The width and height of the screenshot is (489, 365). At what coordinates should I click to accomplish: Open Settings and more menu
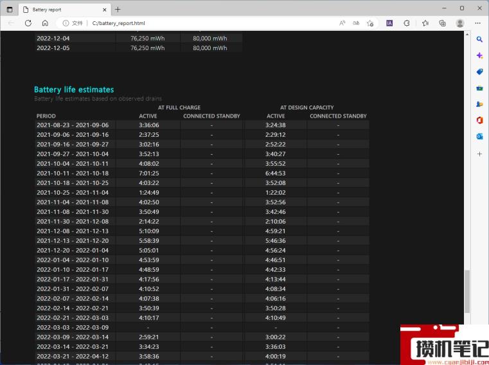click(x=478, y=23)
